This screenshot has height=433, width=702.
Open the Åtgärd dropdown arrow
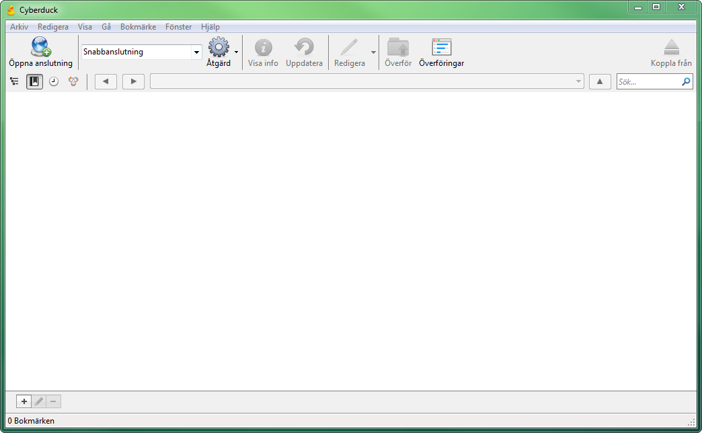click(x=237, y=52)
